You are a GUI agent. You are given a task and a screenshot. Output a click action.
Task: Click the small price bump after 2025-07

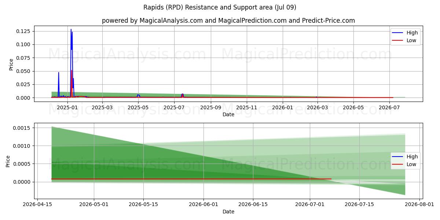(x=182, y=95)
